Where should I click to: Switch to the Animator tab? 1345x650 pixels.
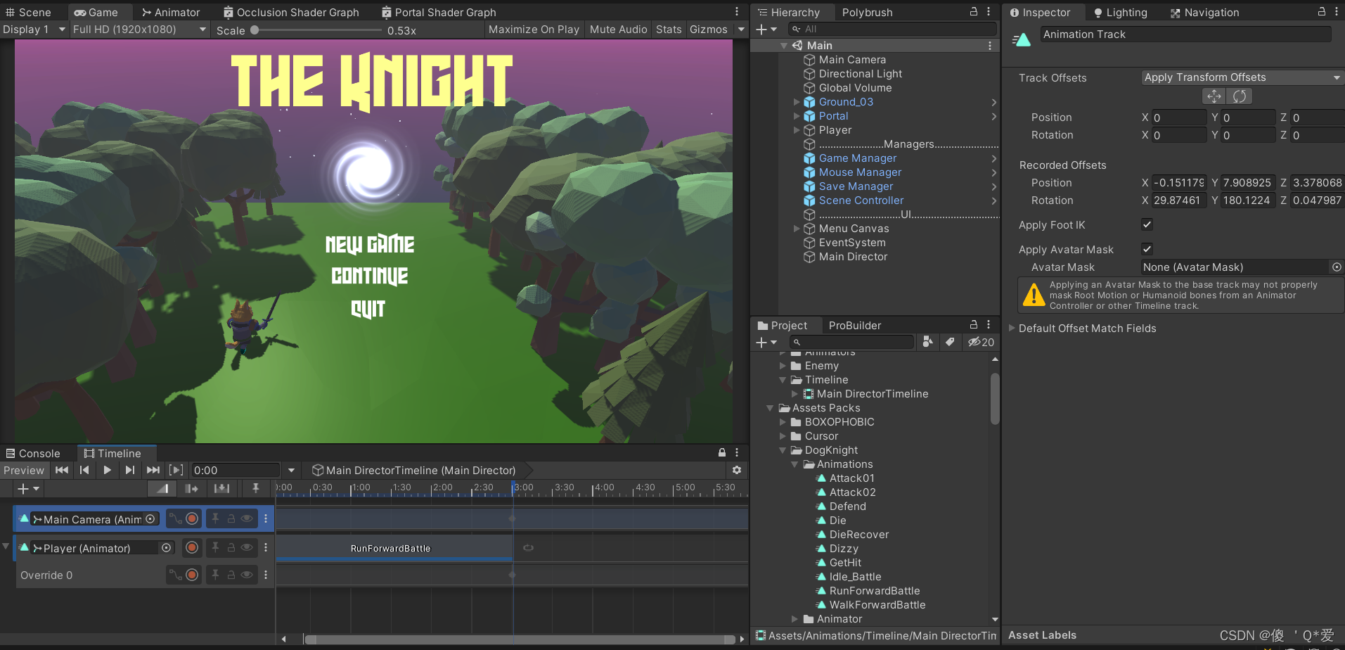click(x=170, y=12)
